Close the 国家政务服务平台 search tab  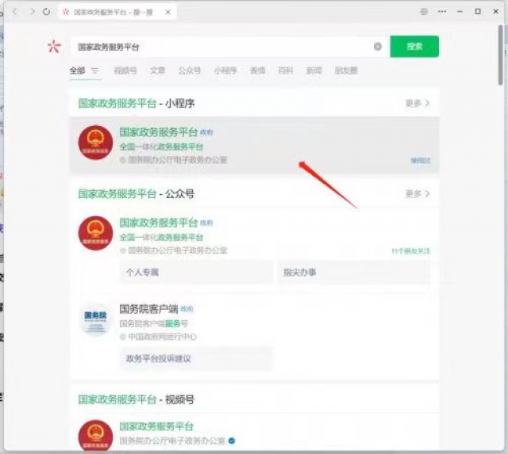(x=167, y=13)
